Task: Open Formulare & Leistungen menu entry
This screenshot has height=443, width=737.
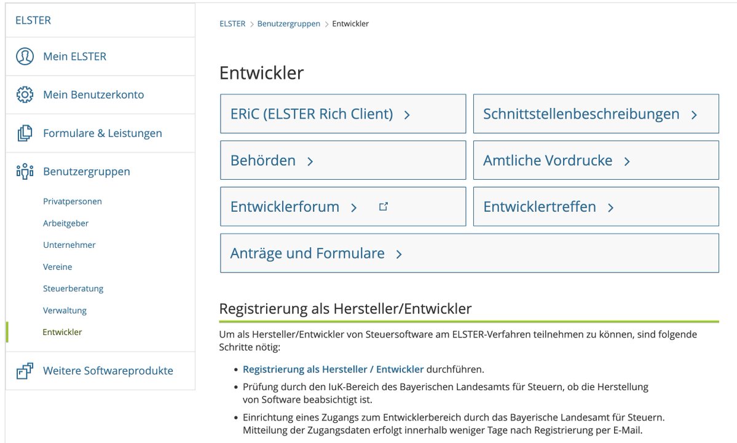Action: click(100, 133)
